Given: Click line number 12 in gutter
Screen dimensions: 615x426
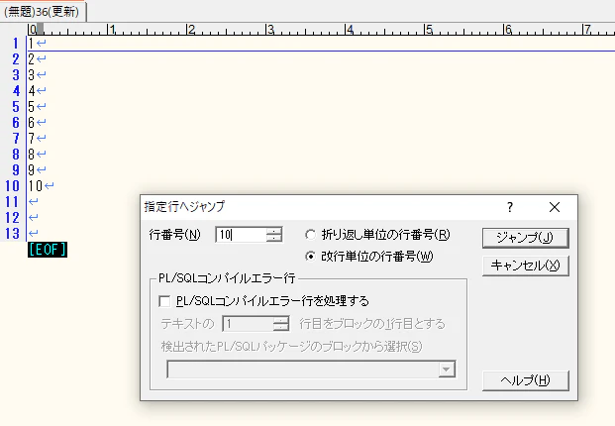Looking at the screenshot, I should pos(12,218).
